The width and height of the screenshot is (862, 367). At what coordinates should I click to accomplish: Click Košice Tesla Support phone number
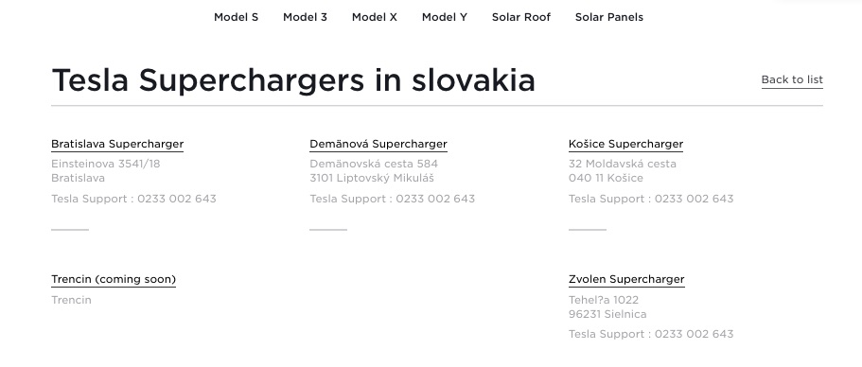694,199
